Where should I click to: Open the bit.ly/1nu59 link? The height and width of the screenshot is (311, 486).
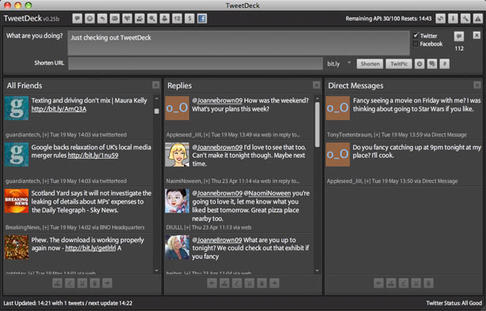click(x=93, y=155)
